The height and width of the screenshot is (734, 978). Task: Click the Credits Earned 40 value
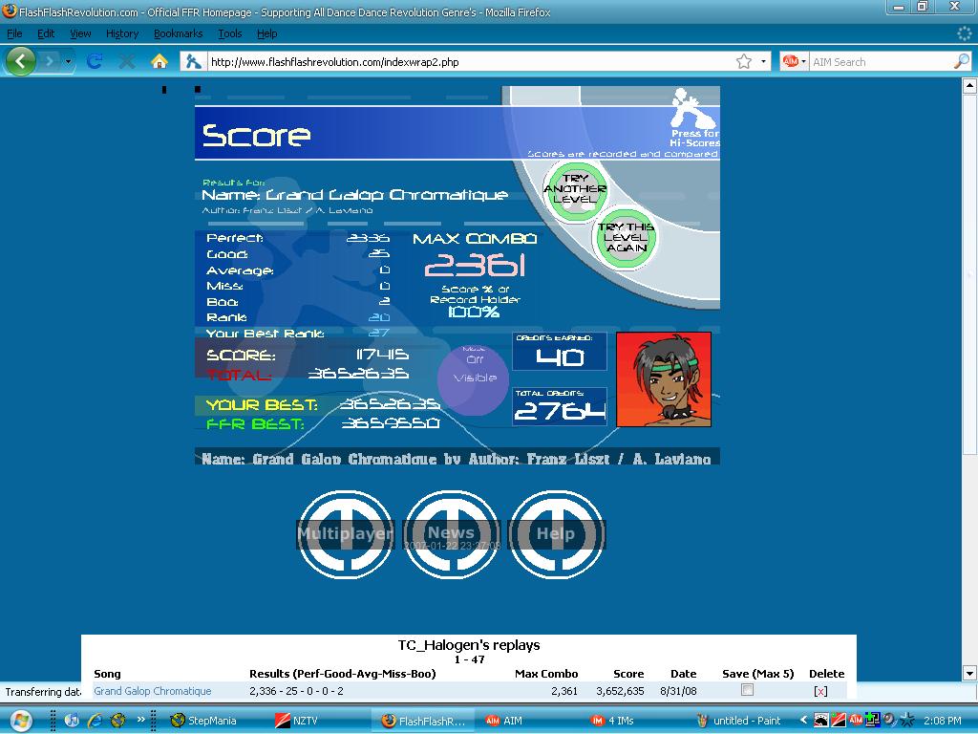(560, 357)
